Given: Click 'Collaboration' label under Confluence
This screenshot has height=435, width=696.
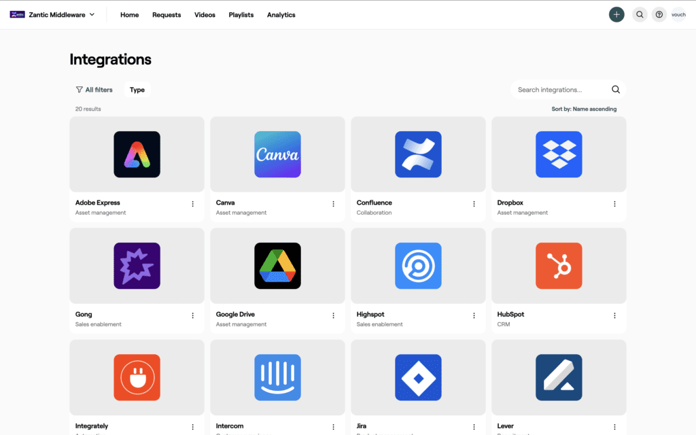Looking at the screenshot, I should 375,213.
